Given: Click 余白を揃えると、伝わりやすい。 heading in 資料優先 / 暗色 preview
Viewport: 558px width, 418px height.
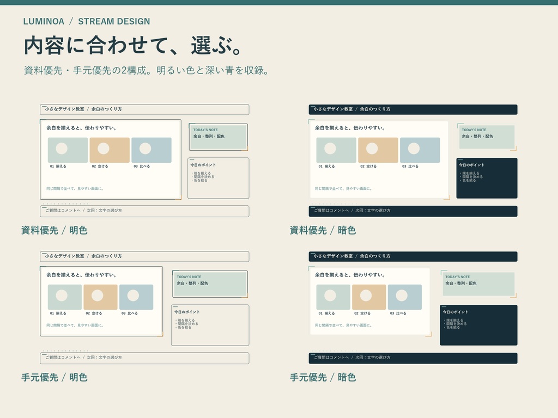Looking at the screenshot, I should 350,128.
